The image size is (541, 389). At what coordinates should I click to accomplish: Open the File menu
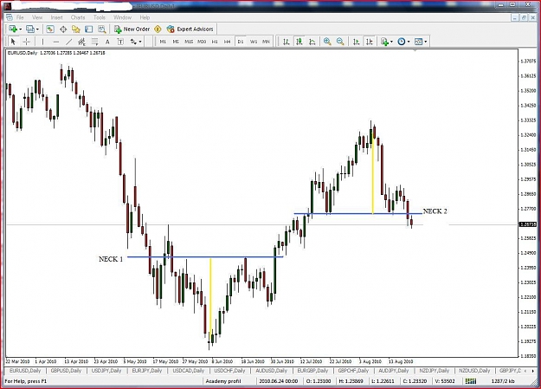coord(20,17)
